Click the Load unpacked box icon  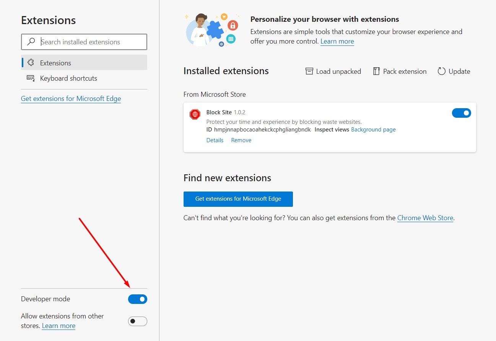pos(309,71)
